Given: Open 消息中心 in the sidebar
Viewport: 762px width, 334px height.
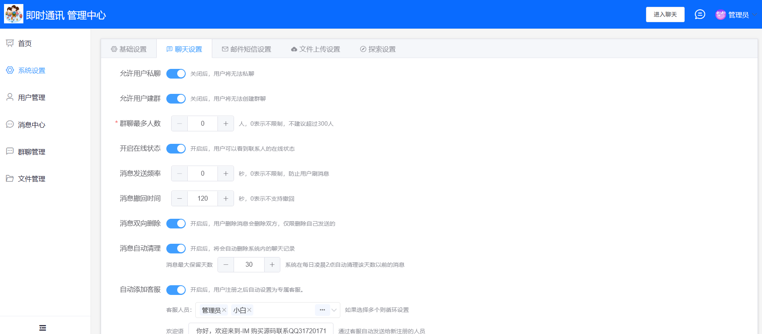Looking at the screenshot, I should click(45, 124).
